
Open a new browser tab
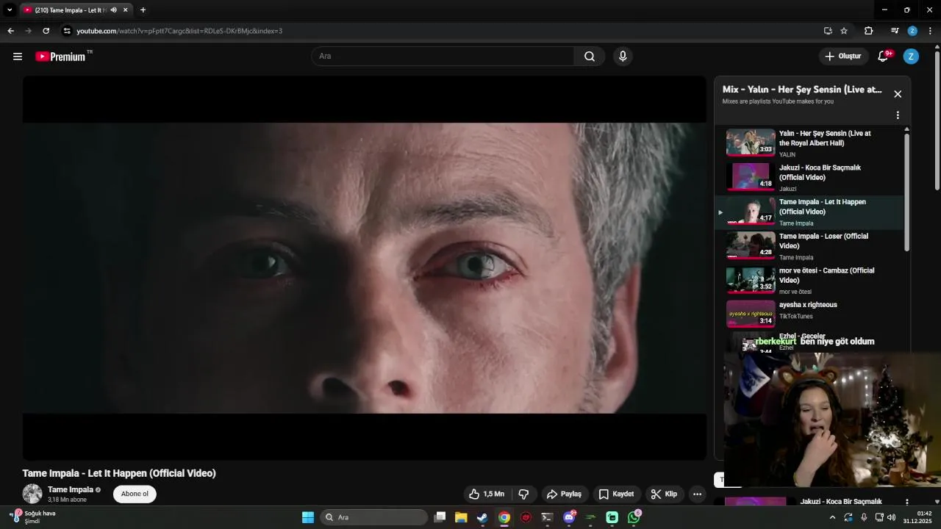[143, 10]
